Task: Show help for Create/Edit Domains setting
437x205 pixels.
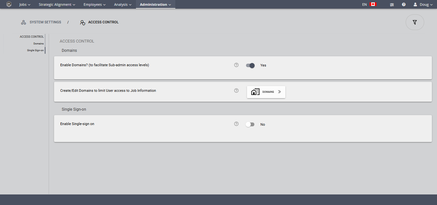Action: pos(236,91)
